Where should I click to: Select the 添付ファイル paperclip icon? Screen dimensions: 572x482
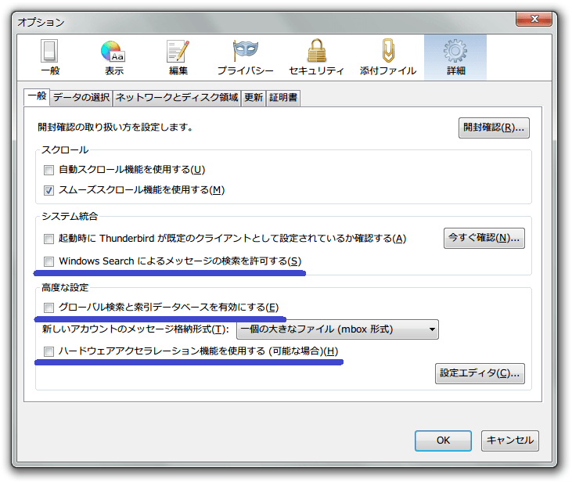[387, 52]
